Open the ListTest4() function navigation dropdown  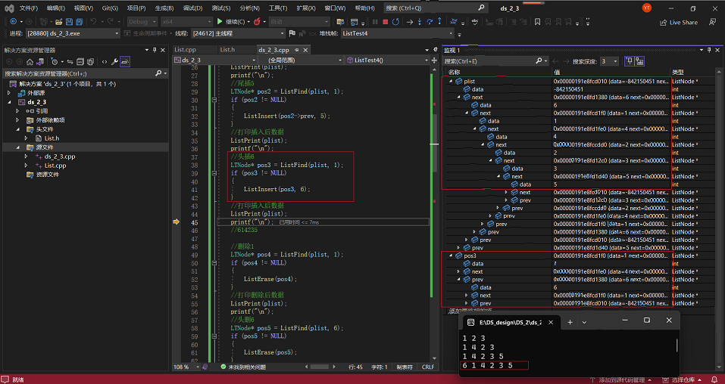click(387, 60)
